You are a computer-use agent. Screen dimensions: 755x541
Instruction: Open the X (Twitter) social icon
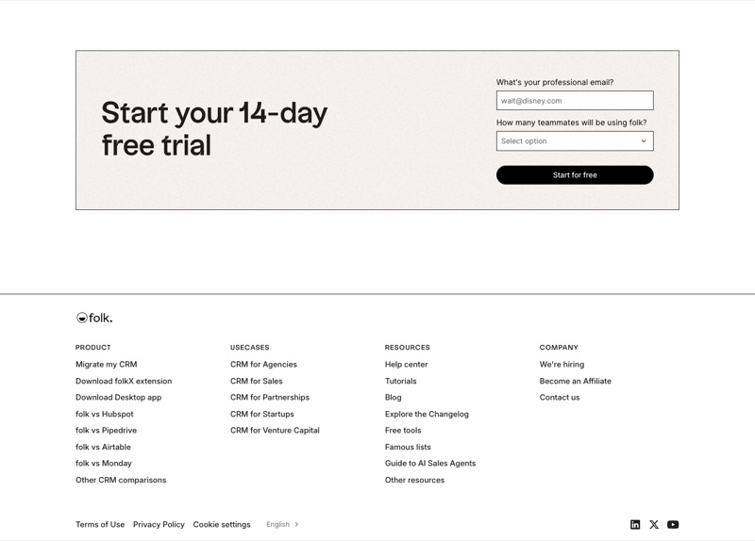pos(654,524)
